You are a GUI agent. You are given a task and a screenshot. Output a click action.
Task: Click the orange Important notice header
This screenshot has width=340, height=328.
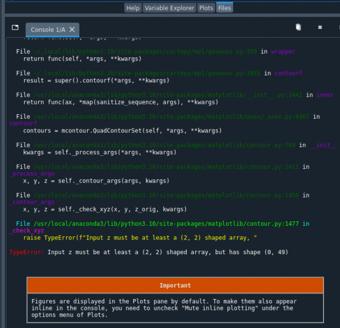pos(175,285)
